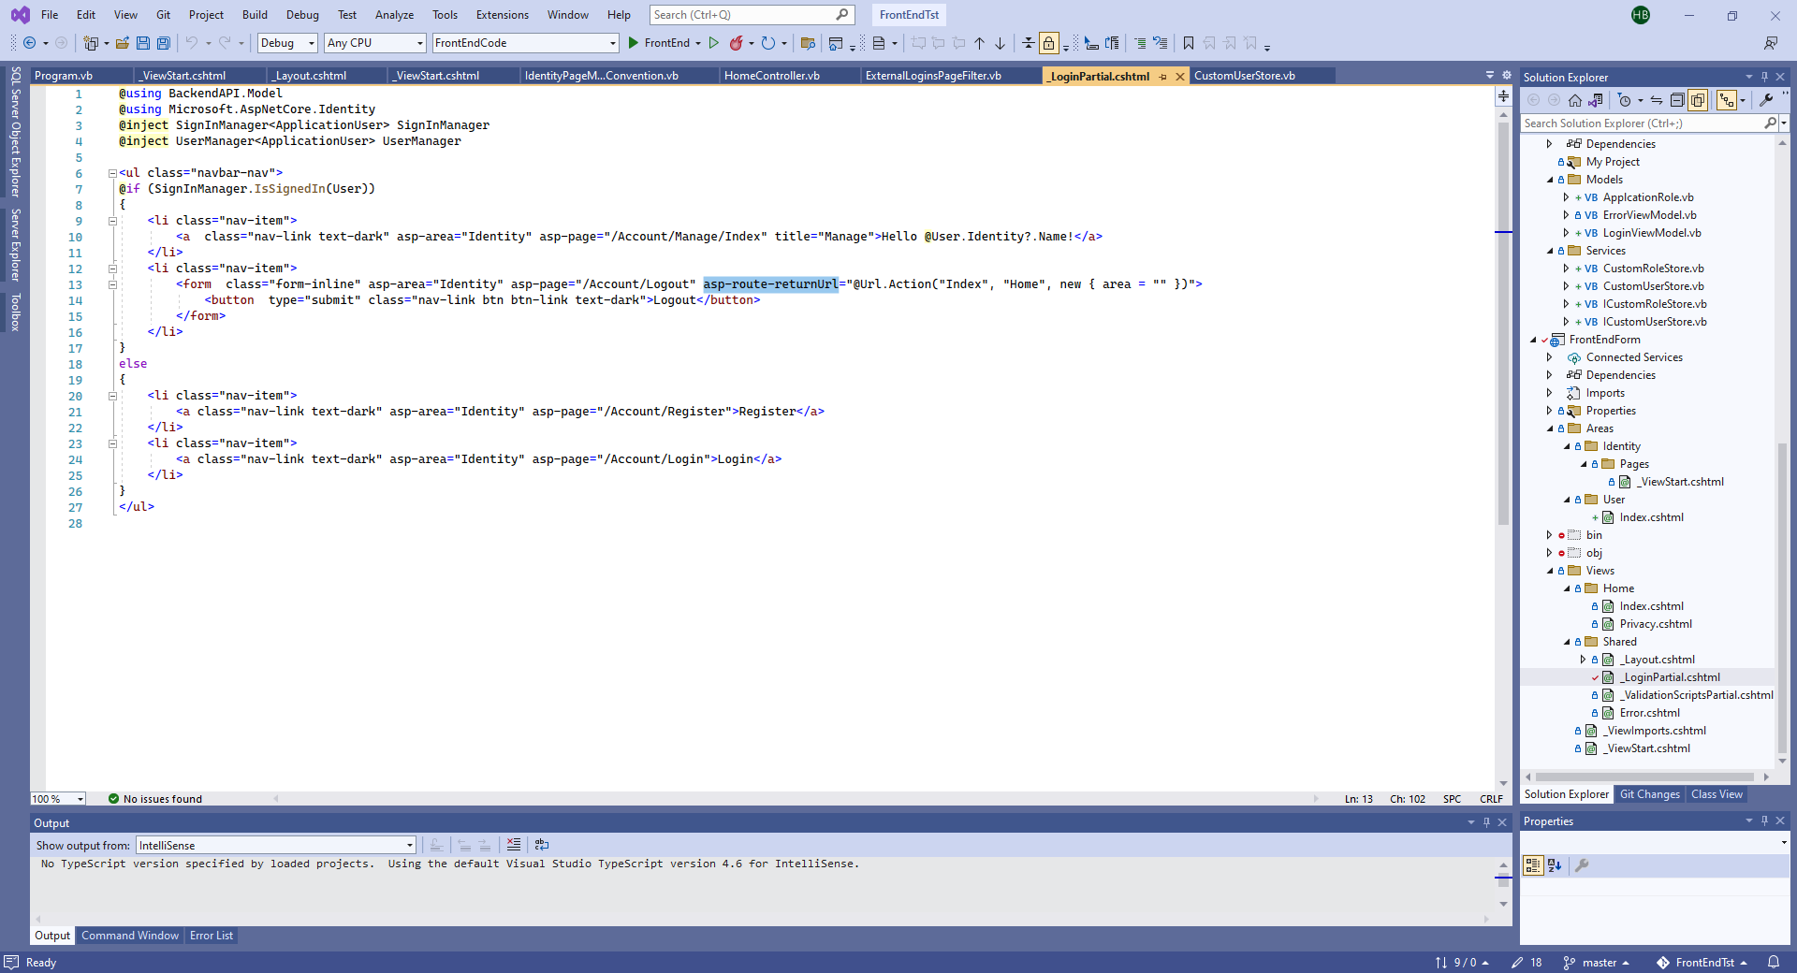Open the Debug configuration dropdown
This screenshot has width=1797, height=973.
[287, 43]
